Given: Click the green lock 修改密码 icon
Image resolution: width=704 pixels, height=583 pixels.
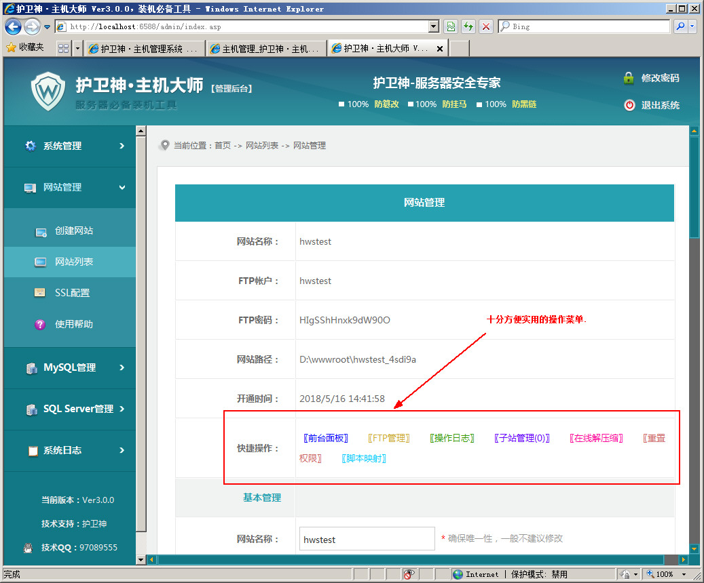Looking at the screenshot, I should click(629, 78).
